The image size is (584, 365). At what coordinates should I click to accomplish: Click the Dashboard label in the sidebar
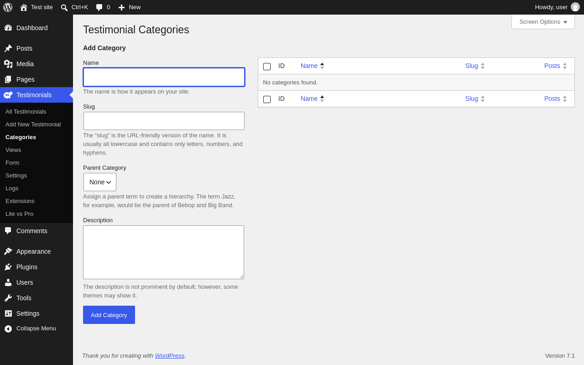coord(32,28)
